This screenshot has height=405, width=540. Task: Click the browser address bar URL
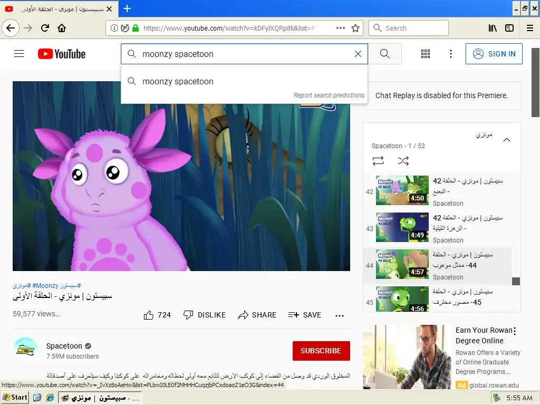tap(229, 28)
